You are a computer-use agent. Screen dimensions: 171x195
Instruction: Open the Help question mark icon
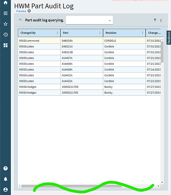tap(5, 168)
